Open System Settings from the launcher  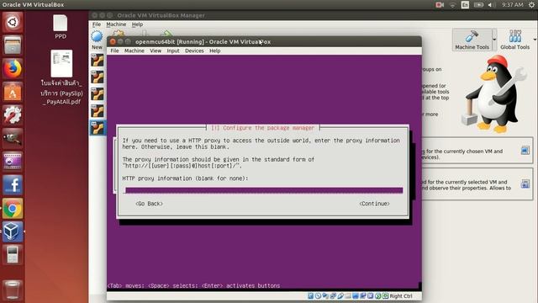pyautogui.click(x=13, y=115)
